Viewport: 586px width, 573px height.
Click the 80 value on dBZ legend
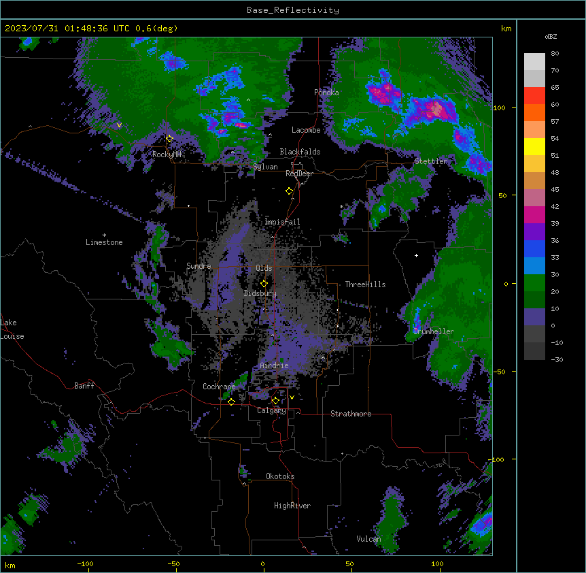555,54
